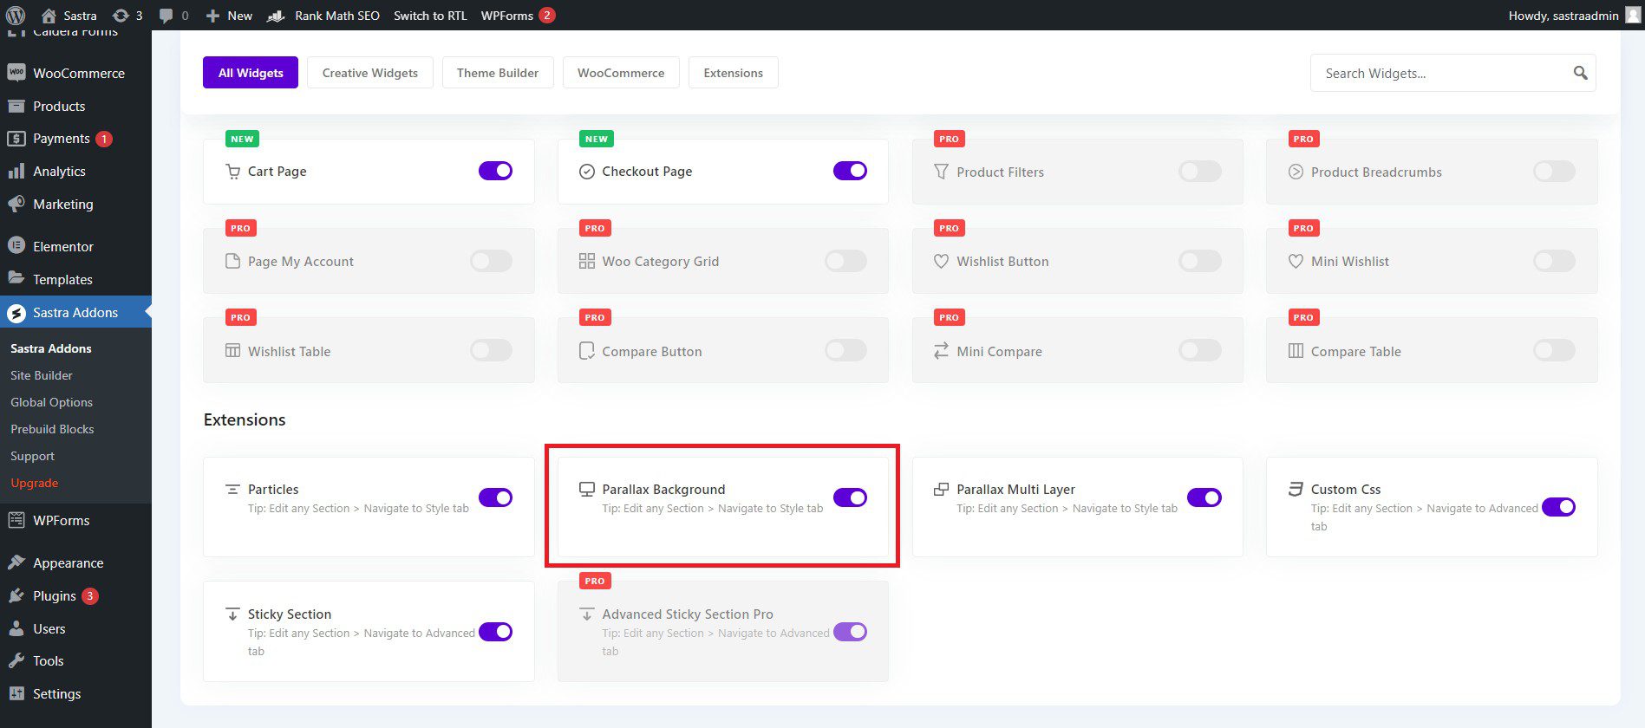Focus the Search Widgets input field

pos(1439,74)
